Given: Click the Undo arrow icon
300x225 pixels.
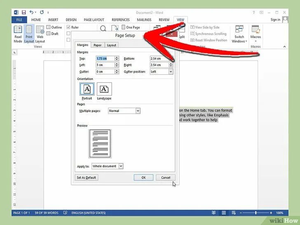Looking at the screenshot, I should (32, 12).
